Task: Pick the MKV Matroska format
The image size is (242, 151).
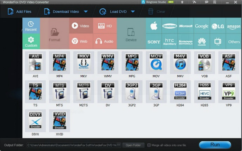Action: (x=84, y=63)
